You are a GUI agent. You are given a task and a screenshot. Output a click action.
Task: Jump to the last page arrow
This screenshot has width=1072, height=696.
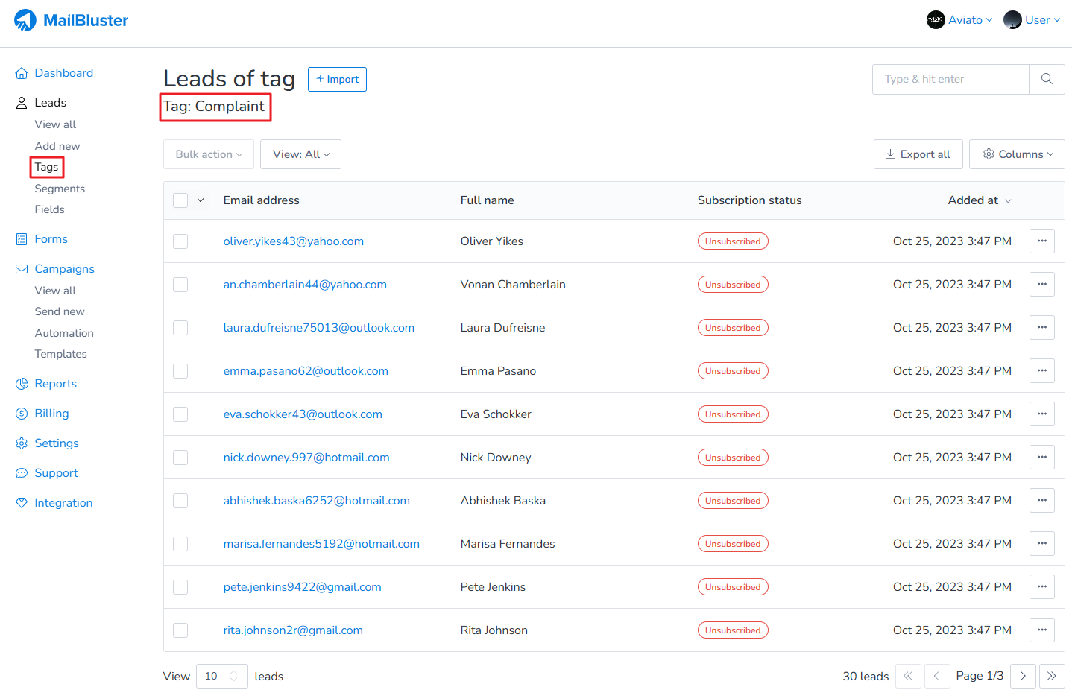pyautogui.click(x=1051, y=676)
